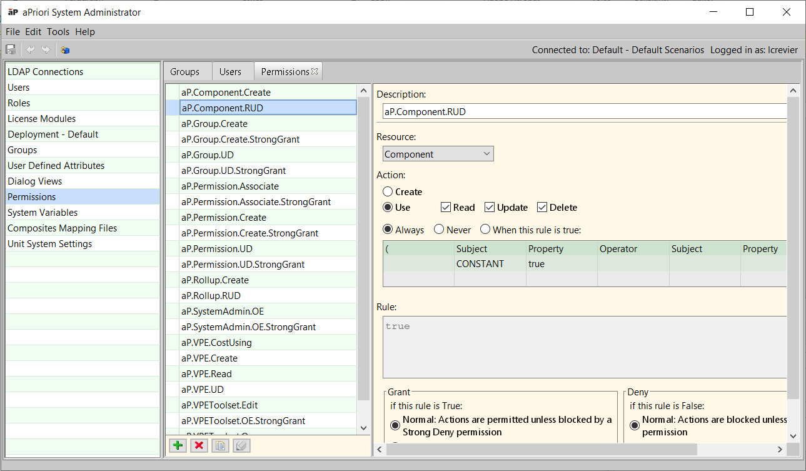Click the pencil edit icon below list
The image size is (806, 471).
[241, 445]
